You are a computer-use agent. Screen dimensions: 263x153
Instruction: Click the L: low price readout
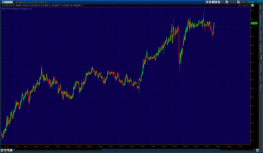click(x=54, y=5)
